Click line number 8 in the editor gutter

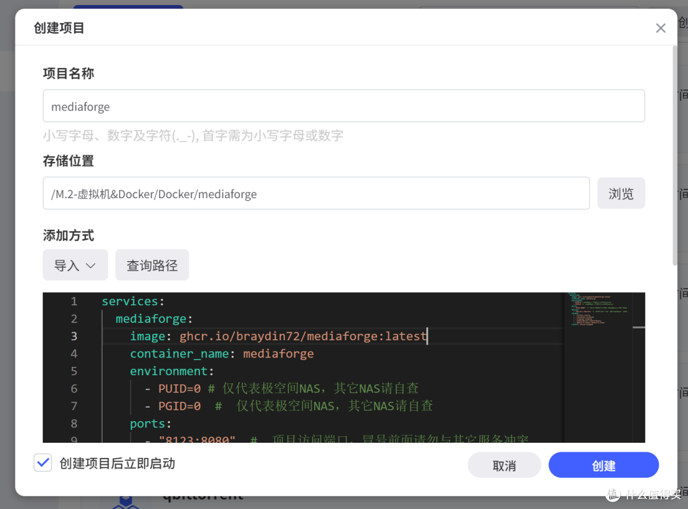[74, 424]
